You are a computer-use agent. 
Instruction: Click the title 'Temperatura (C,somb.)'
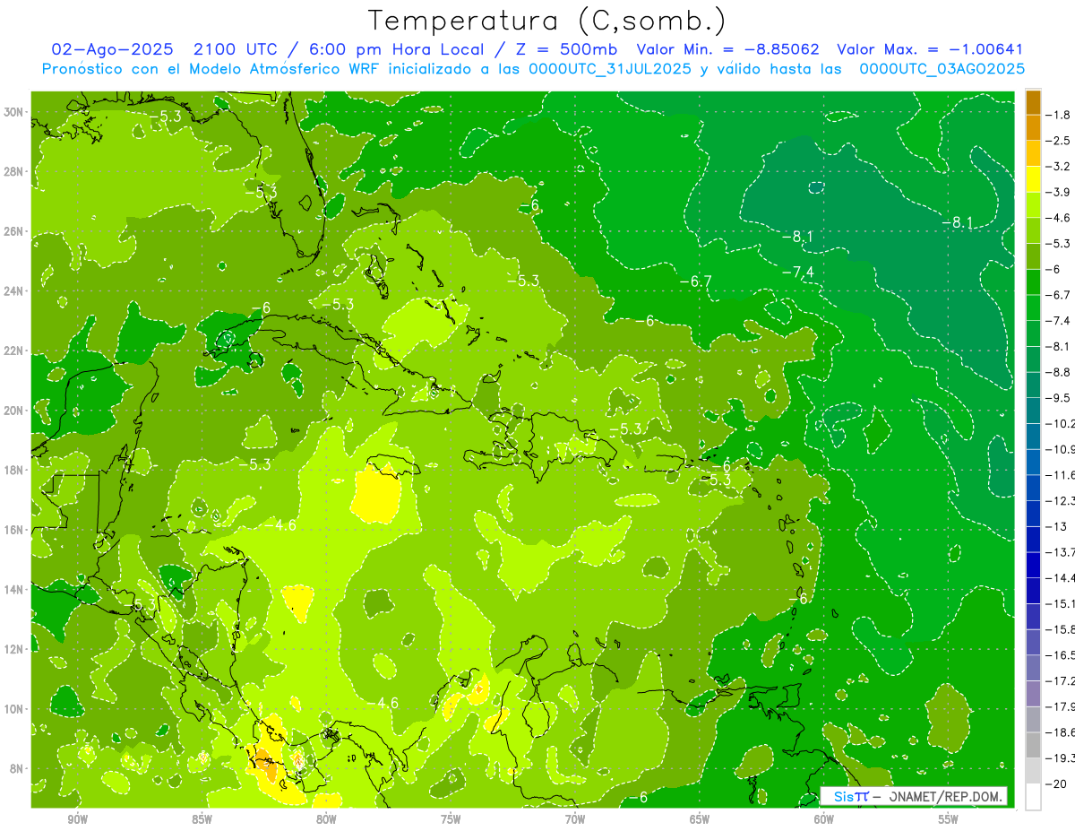coord(547,22)
